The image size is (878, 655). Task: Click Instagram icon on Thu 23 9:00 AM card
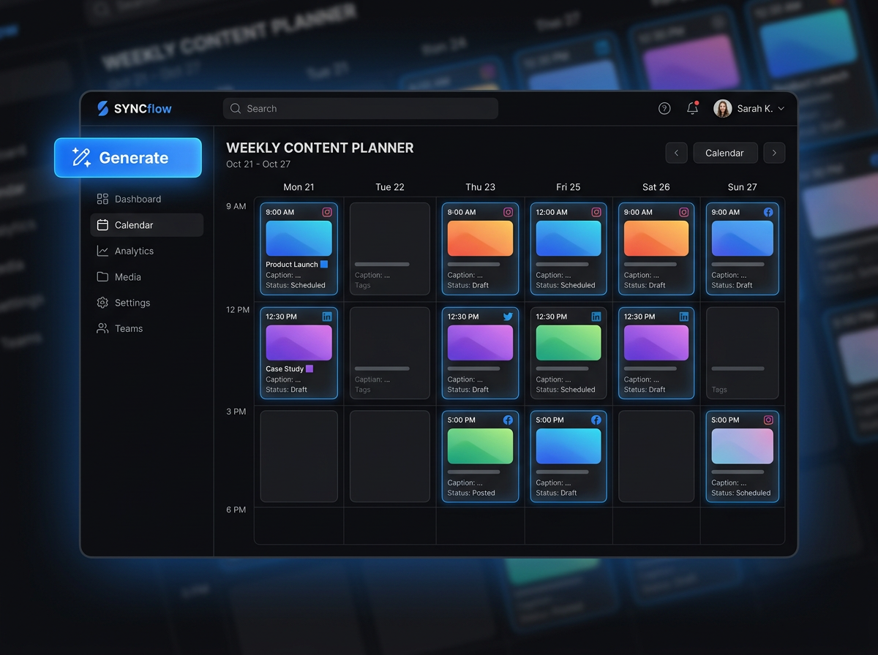pyautogui.click(x=508, y=212)
